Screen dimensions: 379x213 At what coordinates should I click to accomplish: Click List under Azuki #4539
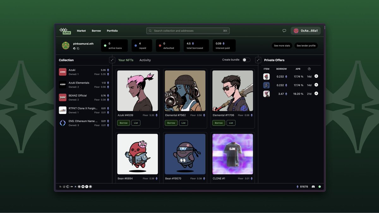[x=136, y=123]
